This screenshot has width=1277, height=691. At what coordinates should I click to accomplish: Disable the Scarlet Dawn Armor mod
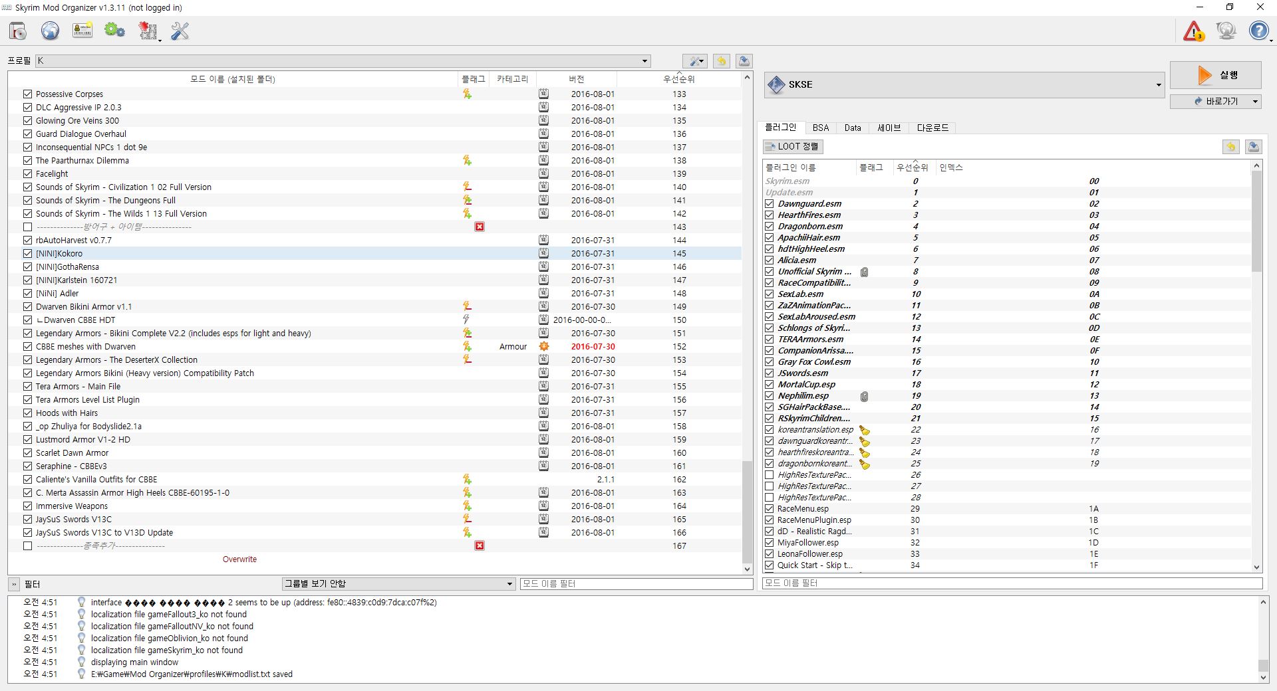point(27,452)
